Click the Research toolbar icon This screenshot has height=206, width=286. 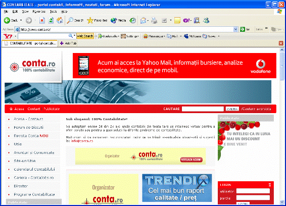197,20
